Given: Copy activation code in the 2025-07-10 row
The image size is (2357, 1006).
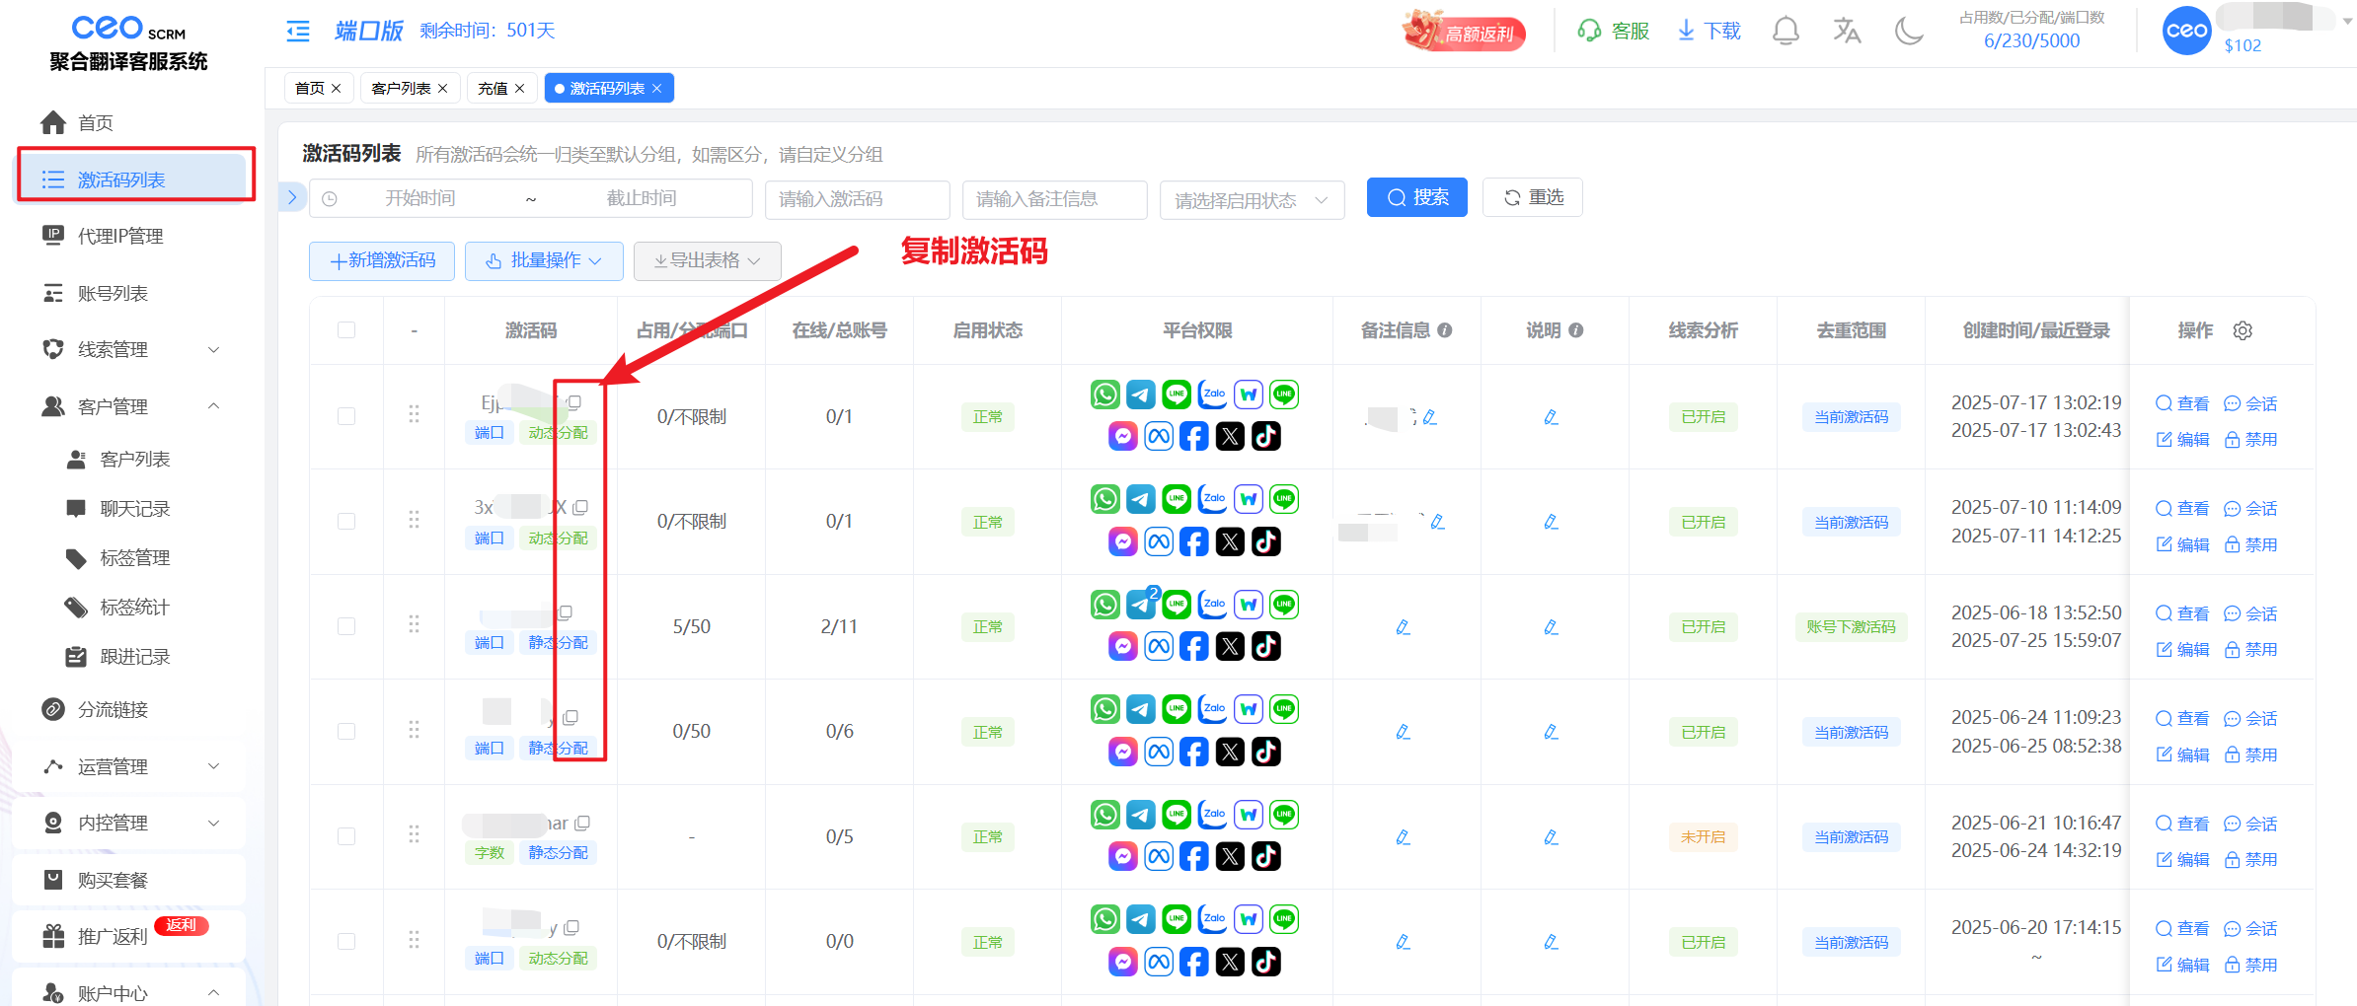Looking at the screenshot, I should click(580, 507).
